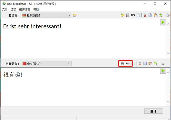Clear translation with new document icon
Image resolution: width=171 pixels, height=120 pixels.
click(133, 63)
